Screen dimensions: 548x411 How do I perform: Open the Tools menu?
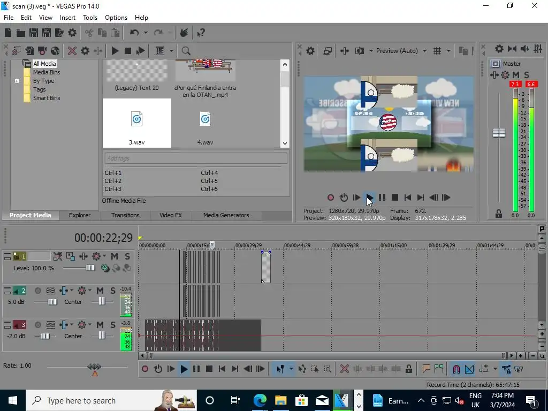(x=90, y=18)
